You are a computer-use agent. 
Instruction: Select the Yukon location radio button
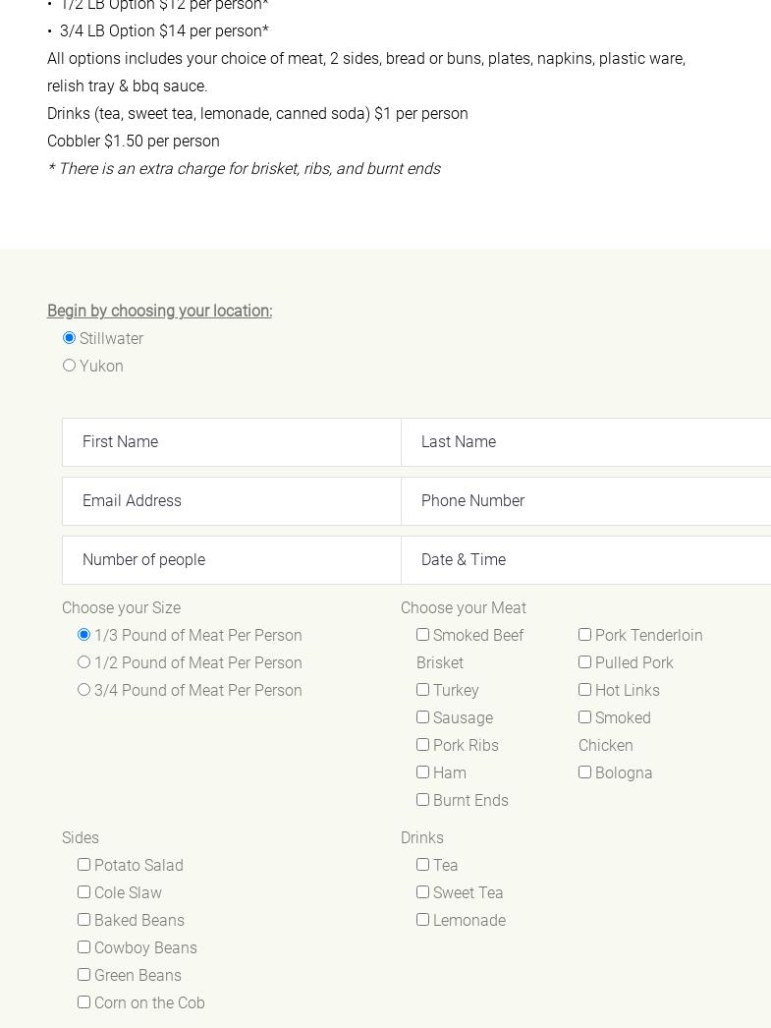pyautogui.click(x=69, y=366)
